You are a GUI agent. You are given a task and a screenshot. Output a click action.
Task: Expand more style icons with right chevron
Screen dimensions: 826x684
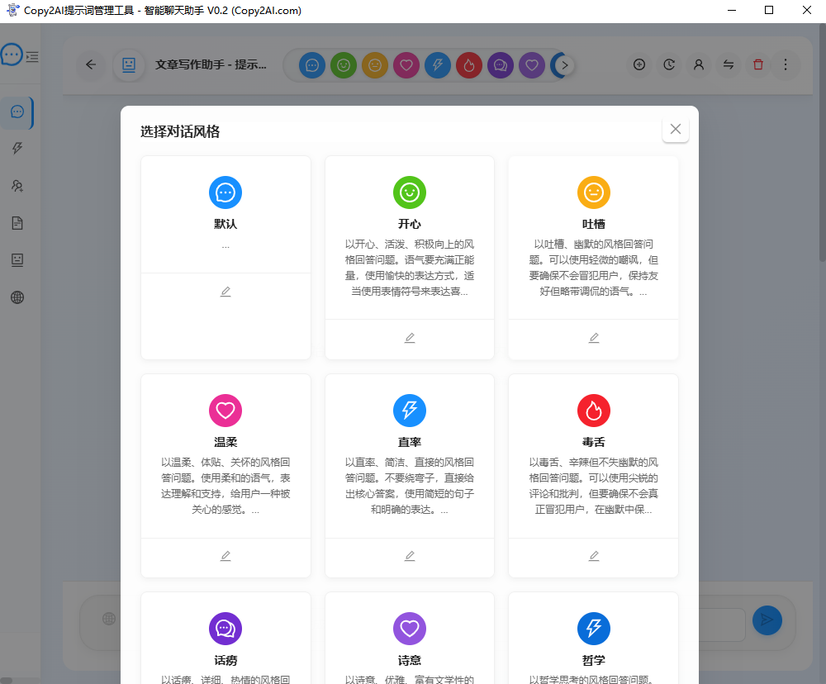coord(565,65)
